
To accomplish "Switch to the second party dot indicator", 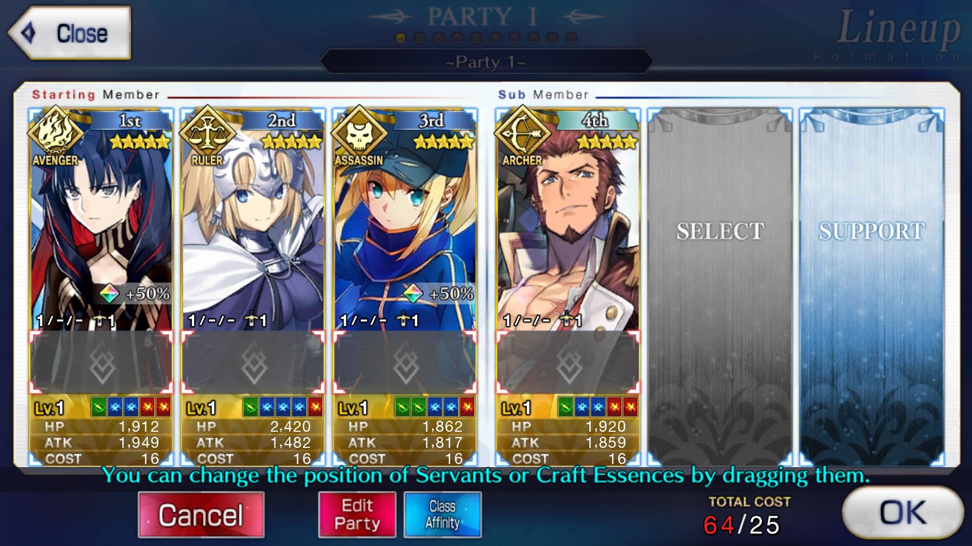I will [x=420, y=38].
